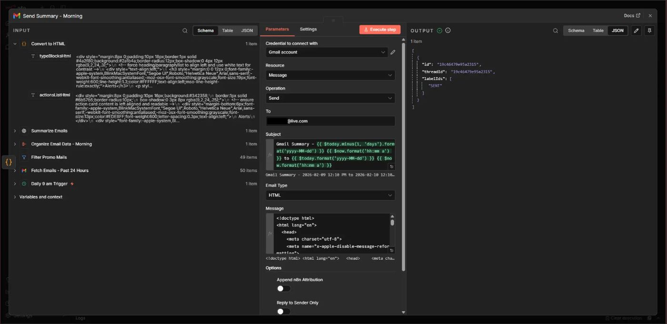
Task: Toggle the Reply to Sender Only switch
Action: pos(283,311)
